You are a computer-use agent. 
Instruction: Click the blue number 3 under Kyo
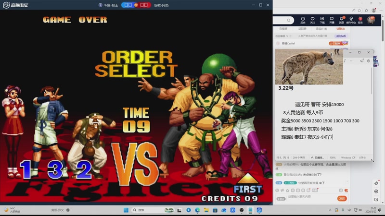click(55, 169)
